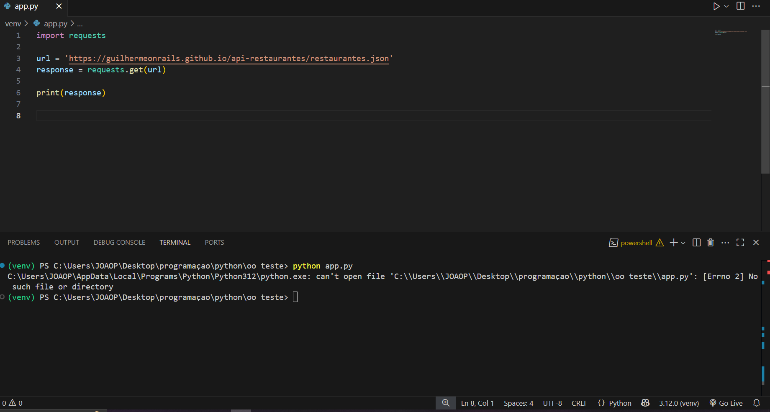Place cursor on empty line 8
Image resolution: width=770 pixels, height=412 pixels.
click(373, 116)
